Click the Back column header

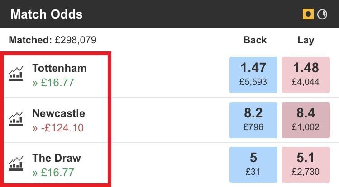[x=255, y=40]
